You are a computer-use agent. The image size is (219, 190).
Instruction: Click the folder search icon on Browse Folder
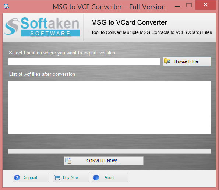pos(167,61)
